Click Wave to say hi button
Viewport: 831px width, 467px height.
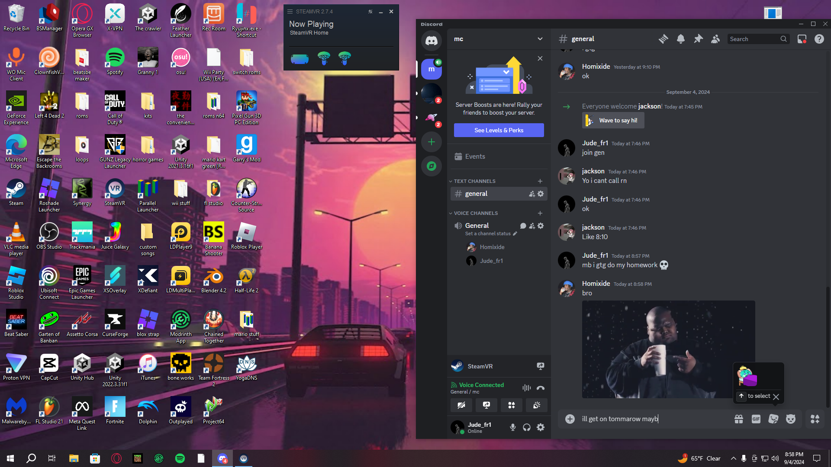[x=613, y=121]
